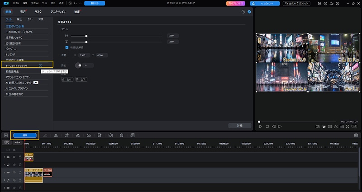Open the ファイル menu
The image size is (362, 192).
tap(16, 3)
